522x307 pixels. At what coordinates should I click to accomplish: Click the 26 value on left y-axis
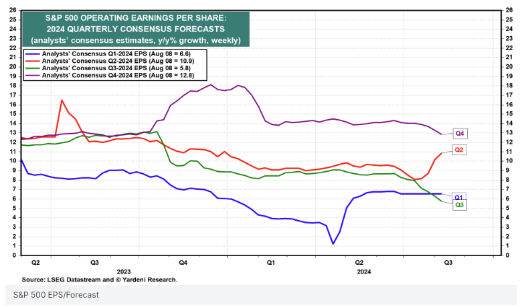12,10
